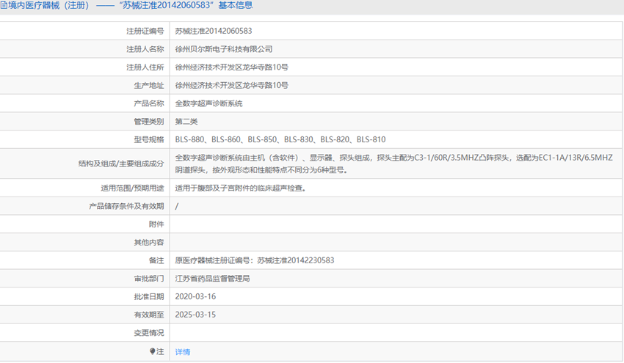This screenshot has width=624, height=363.
Task: Click the 注册证编号 label
Action: click(x=145, y=31)
